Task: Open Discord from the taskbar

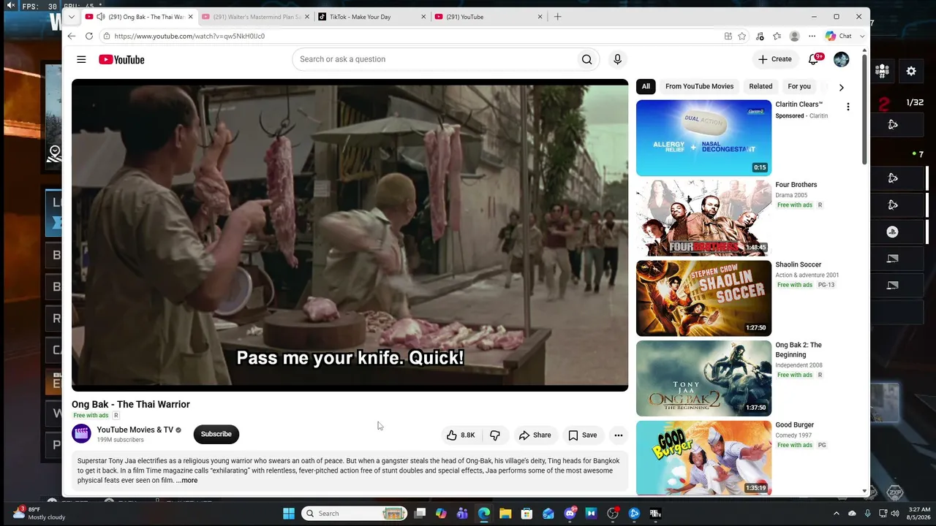Action: coord(570,514)
